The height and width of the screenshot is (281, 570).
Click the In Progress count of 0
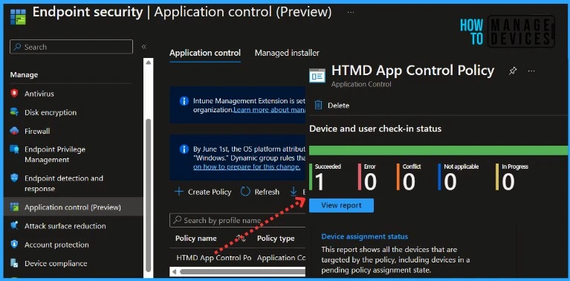pos(508,181)
